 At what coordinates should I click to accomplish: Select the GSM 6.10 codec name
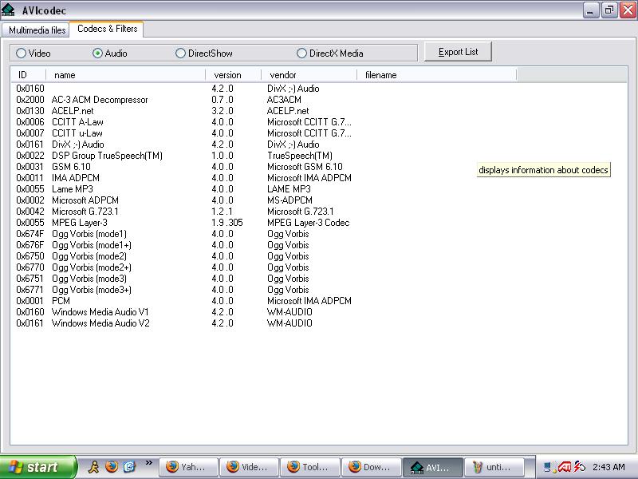[x=71, y=167]
